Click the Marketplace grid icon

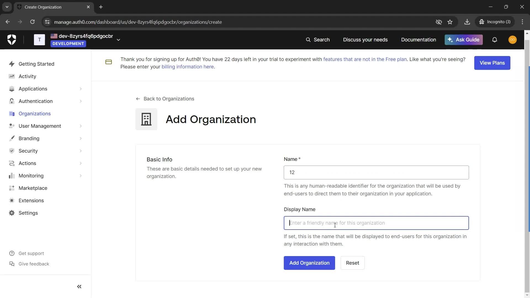pyautogui.click(x=12, y=188)
